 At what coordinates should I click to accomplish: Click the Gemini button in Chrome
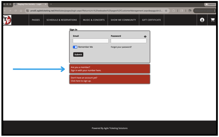point(210,4)
